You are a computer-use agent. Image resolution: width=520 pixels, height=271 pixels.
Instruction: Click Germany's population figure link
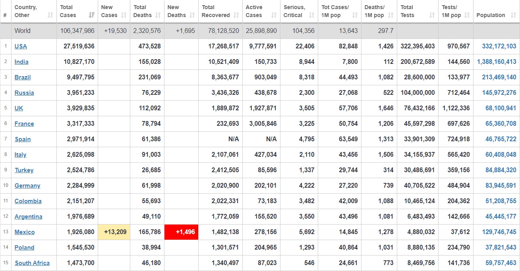(501, 185)
